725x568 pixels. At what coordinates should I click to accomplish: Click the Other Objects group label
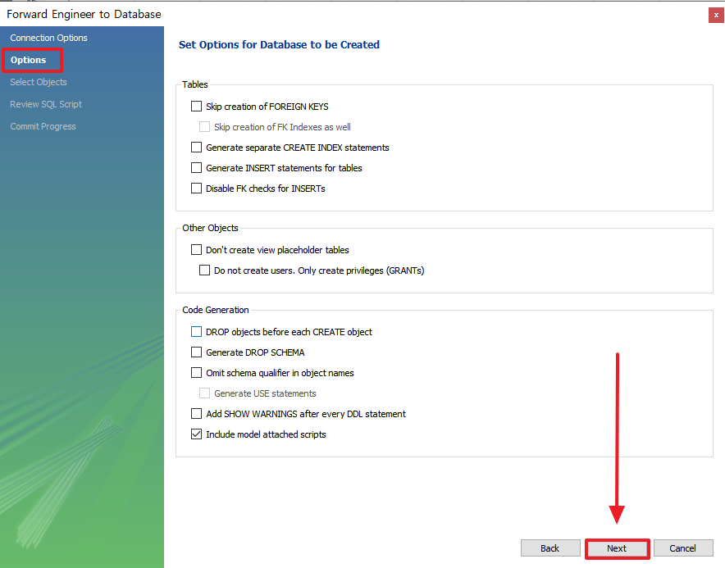click(x=210, y=228)
